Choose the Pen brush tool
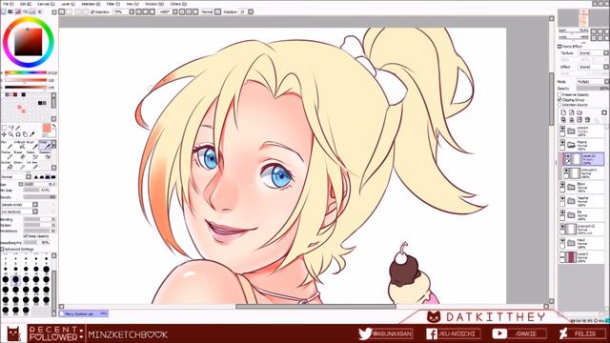This screenshot has height=343, width=610. [7, 145]
